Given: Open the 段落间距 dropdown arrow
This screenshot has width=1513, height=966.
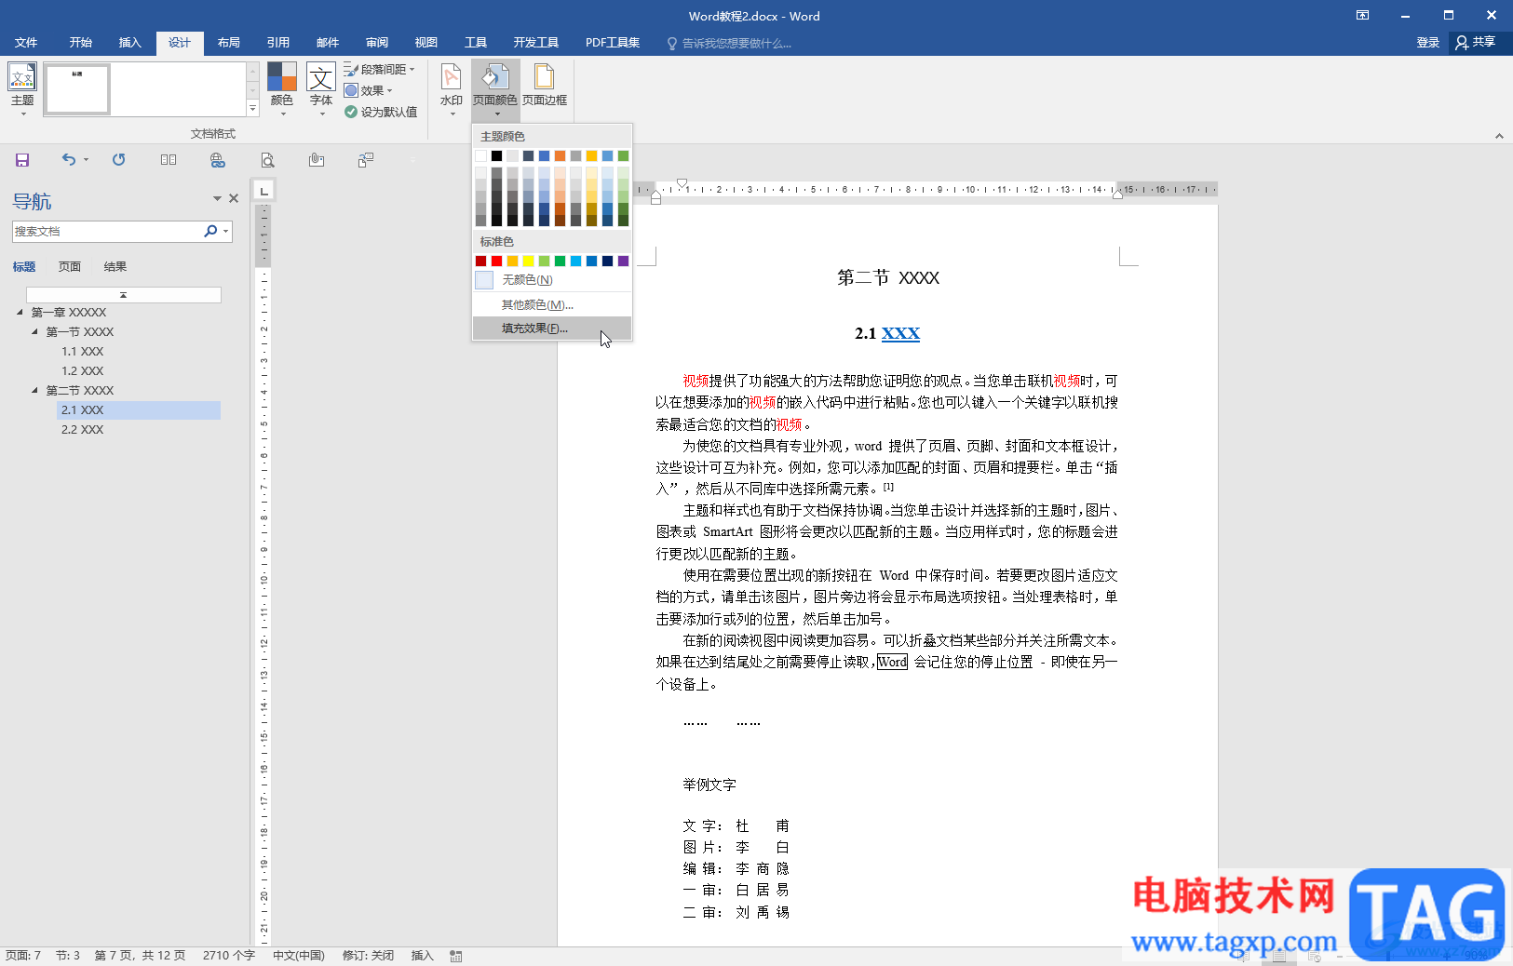Looking at the screenshot, I should (x=412, y=69).
